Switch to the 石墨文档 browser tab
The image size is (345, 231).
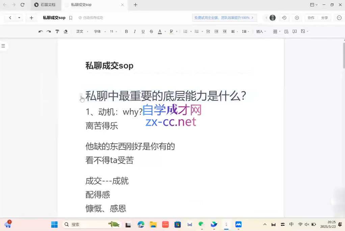click(45, 5)
